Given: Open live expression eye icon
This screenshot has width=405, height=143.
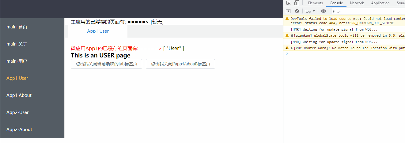Looking at the screenshot, I should tap(324, 11).
